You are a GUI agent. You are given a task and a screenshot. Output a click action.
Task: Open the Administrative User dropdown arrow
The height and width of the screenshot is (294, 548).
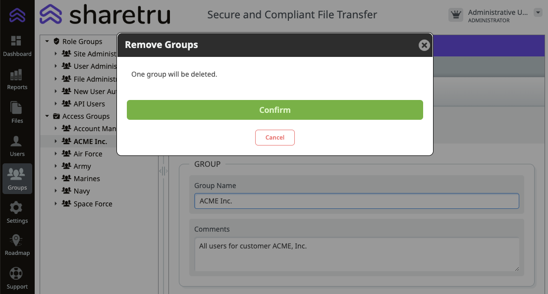[x=538, y=12]
